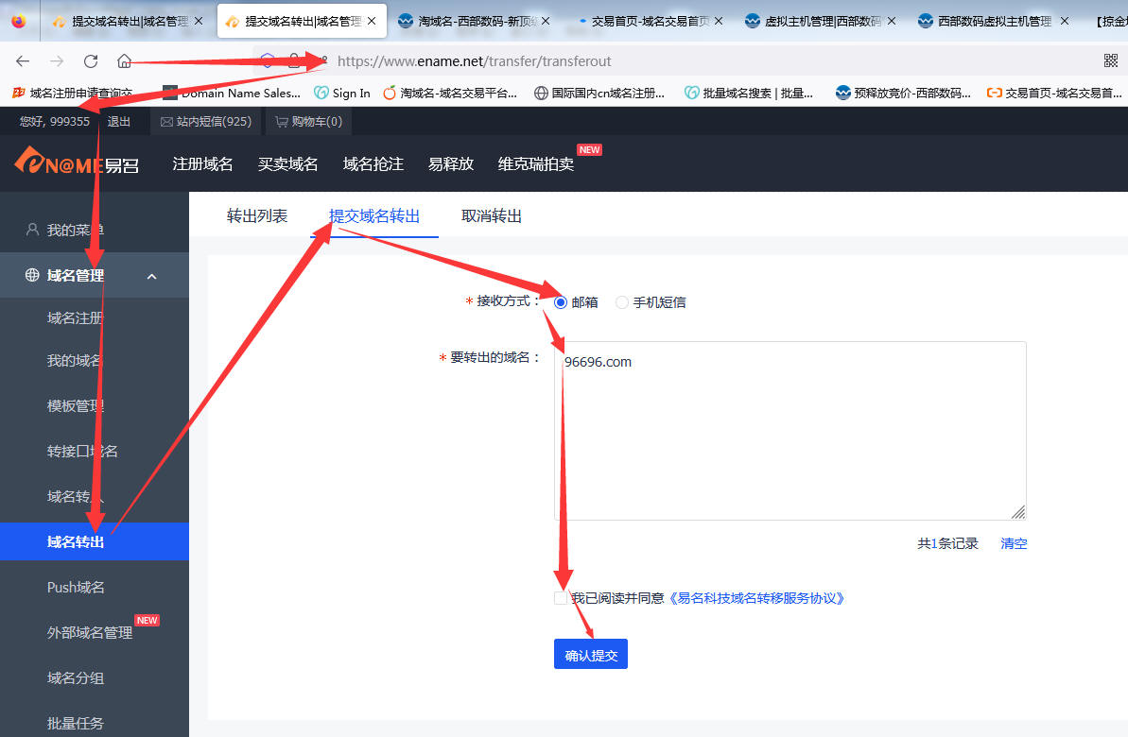Open 批量任务 in the sidebar
This screenshot has height=737, width=1128.
point(75,723)
